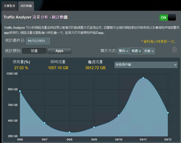The height and width of the screenshot is (143, 181).
Task: Switch to the 流量監控 tab
Action: (x=9, y=6)
